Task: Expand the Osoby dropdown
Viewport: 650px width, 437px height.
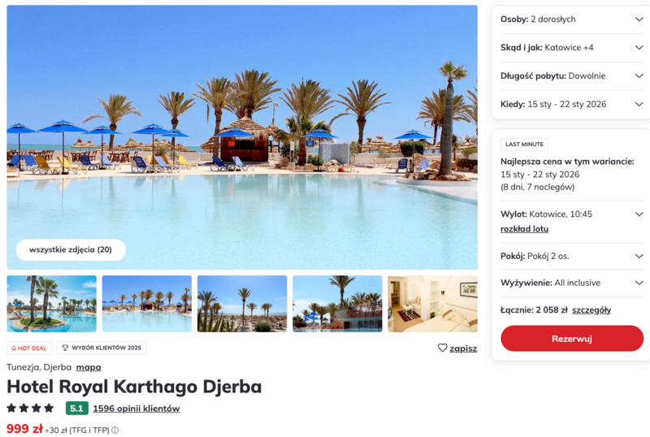Action: (572, 19)
